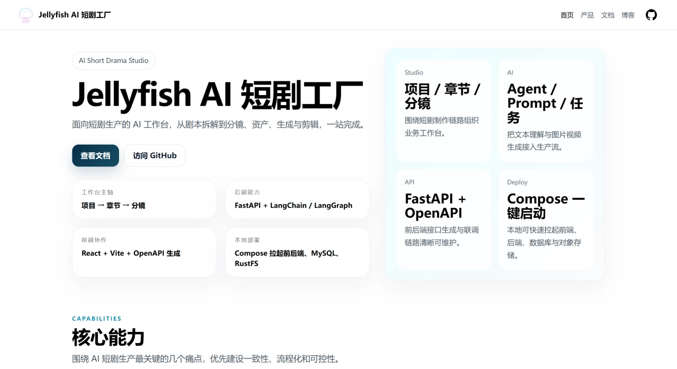Click the 围绕短剧制作链路组织业务工作台 text

pyautogui.click(x=442, y=126)
